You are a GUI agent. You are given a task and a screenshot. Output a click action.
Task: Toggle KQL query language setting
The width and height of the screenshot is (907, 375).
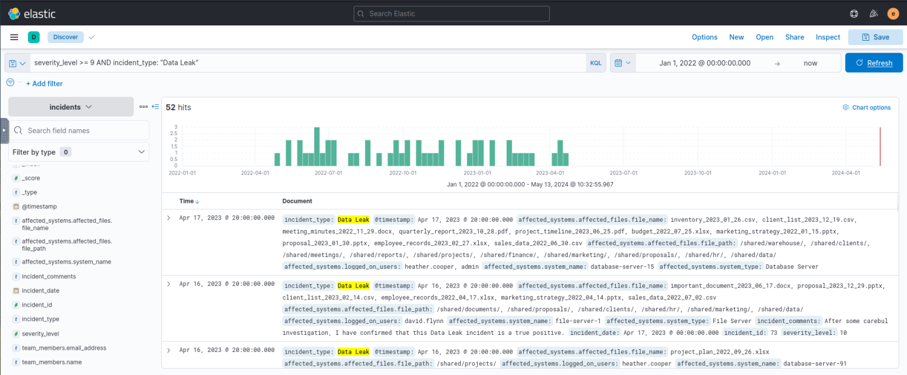tap(595, 63)
